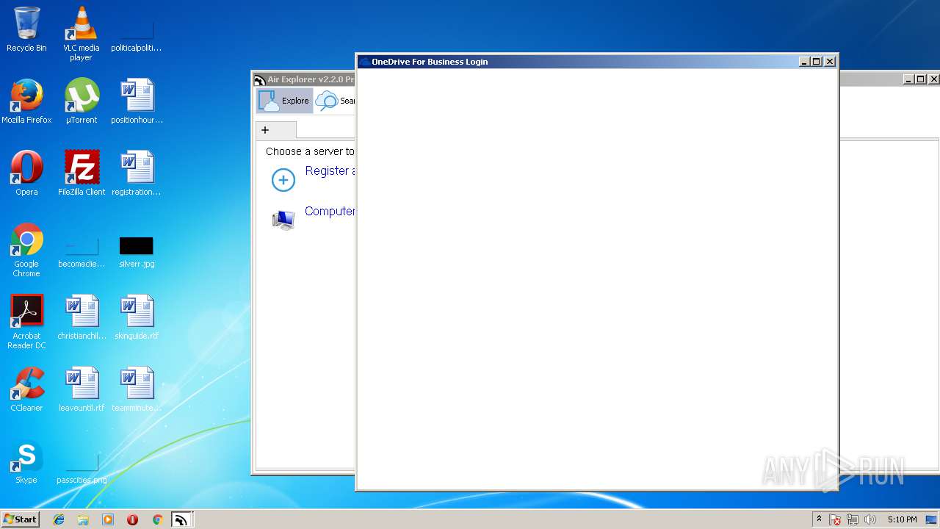Close the Air Explorer window
This screenshot has height=529, width=940.
coord(934,79)
